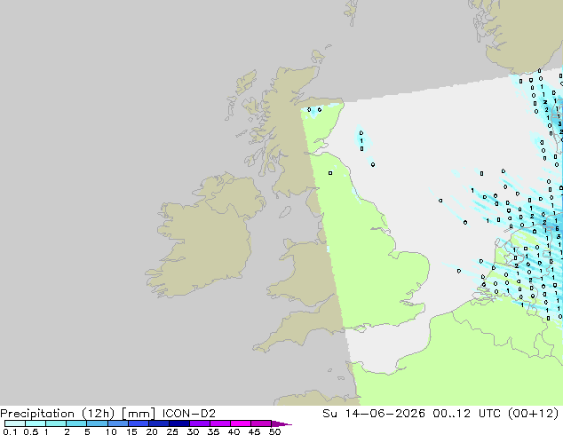The width and height of the screenshot is (563, 435).
Task: Choose the 20–25 mm dark blue swatch
Action: click(x=159, y=423)
